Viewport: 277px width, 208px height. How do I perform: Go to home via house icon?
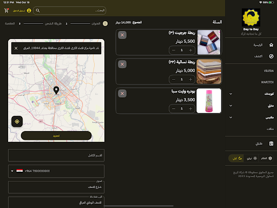pyautogui.click(x=271, y=45)
